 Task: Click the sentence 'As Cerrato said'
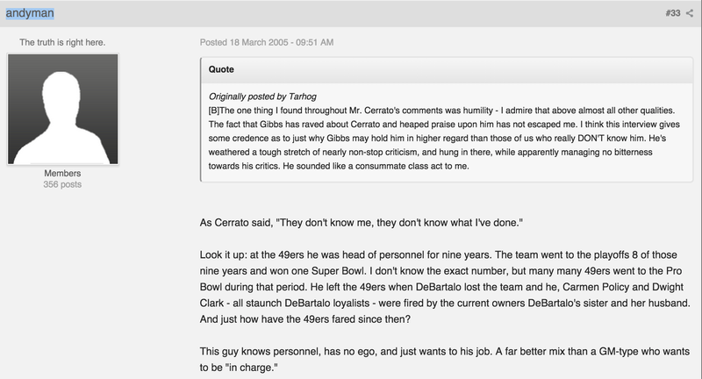pyautogui.click(x=362, y=222)
